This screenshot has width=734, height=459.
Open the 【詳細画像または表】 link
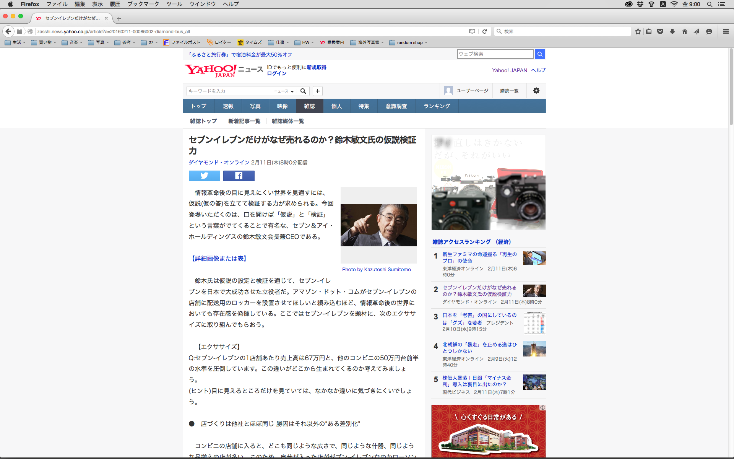[x=219, y=259]
